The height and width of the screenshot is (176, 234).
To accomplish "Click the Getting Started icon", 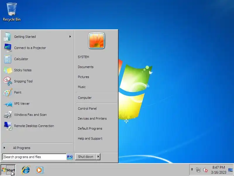I will tap(7, 37).
